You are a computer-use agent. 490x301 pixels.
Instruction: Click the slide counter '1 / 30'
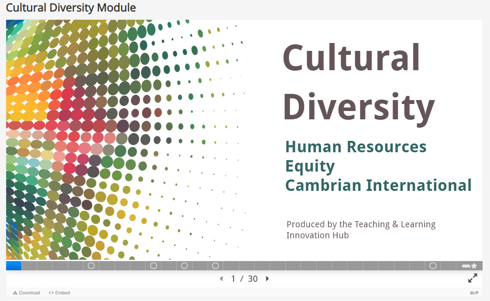point(244,279)
